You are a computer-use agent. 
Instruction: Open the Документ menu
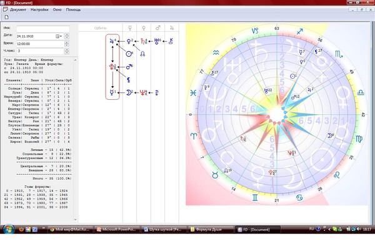pos(18,10)
